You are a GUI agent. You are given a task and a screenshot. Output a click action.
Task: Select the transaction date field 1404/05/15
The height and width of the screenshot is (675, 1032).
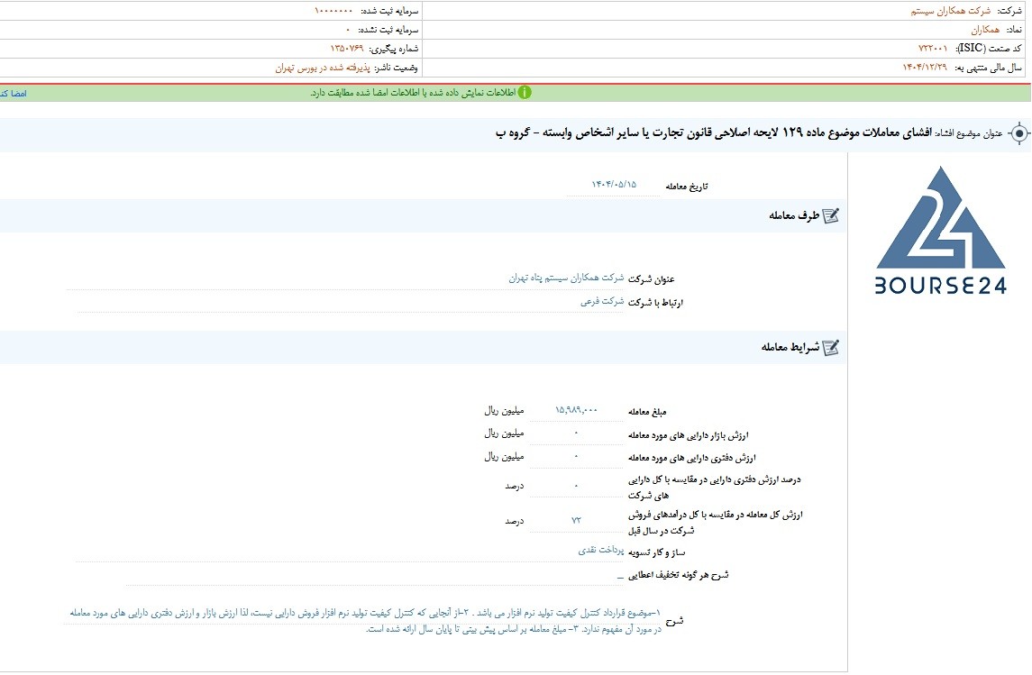(614, 185)
